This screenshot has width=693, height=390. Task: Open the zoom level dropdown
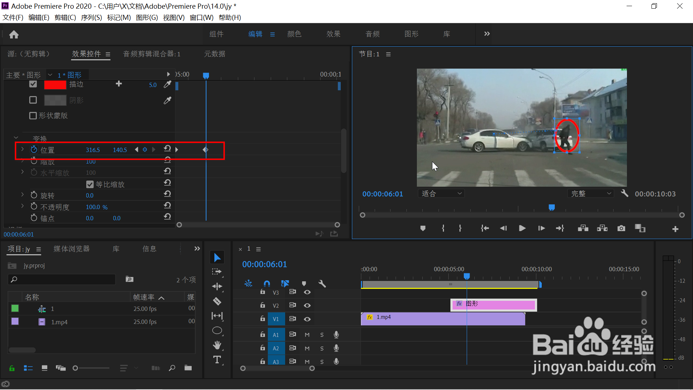tap(441, 194)
